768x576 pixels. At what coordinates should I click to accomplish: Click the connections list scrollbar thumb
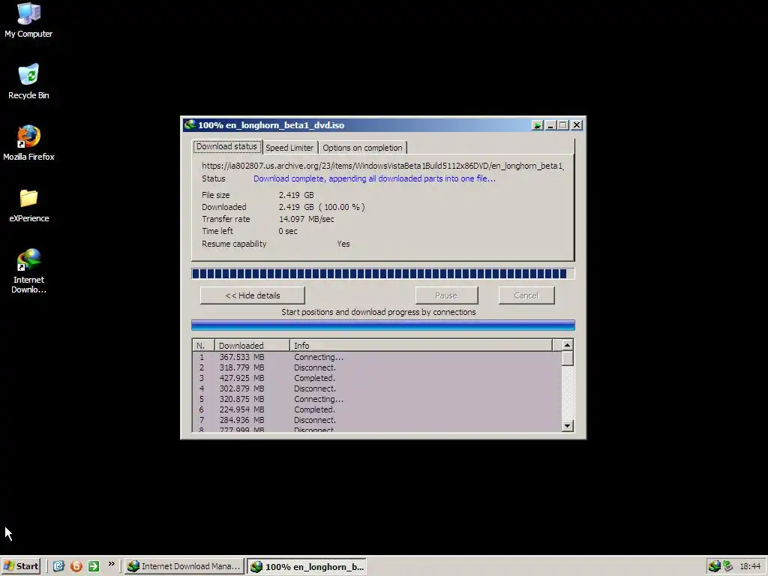pos(567,358)
